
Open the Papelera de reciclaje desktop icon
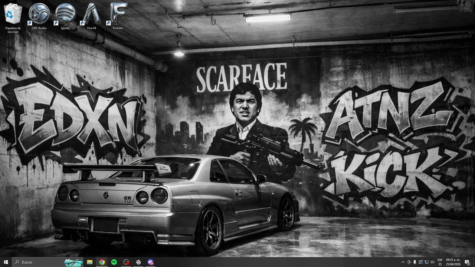[x=13, y=18]
